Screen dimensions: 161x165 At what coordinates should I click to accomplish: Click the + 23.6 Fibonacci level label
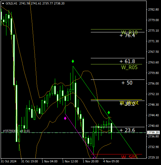pyautogui.click(x=127, y=130)
